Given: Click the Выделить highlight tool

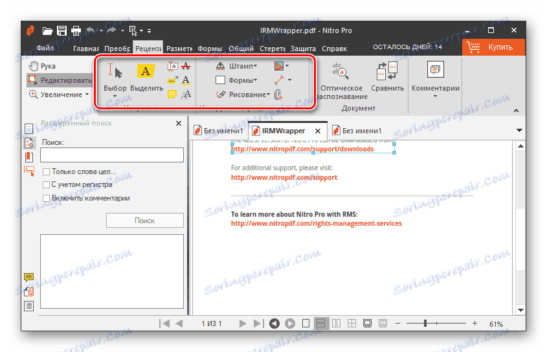Looking at the screenshot, I should coord(146,78).
